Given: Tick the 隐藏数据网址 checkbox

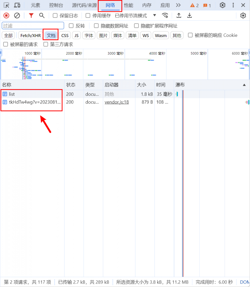Looking at the screenshot, I should click(97, 26).
